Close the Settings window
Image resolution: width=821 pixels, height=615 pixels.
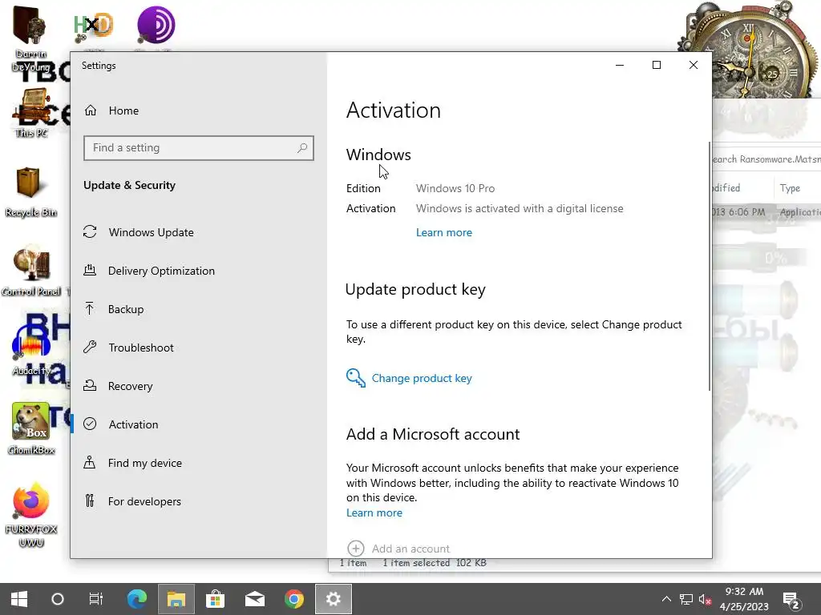coord(694,65)
